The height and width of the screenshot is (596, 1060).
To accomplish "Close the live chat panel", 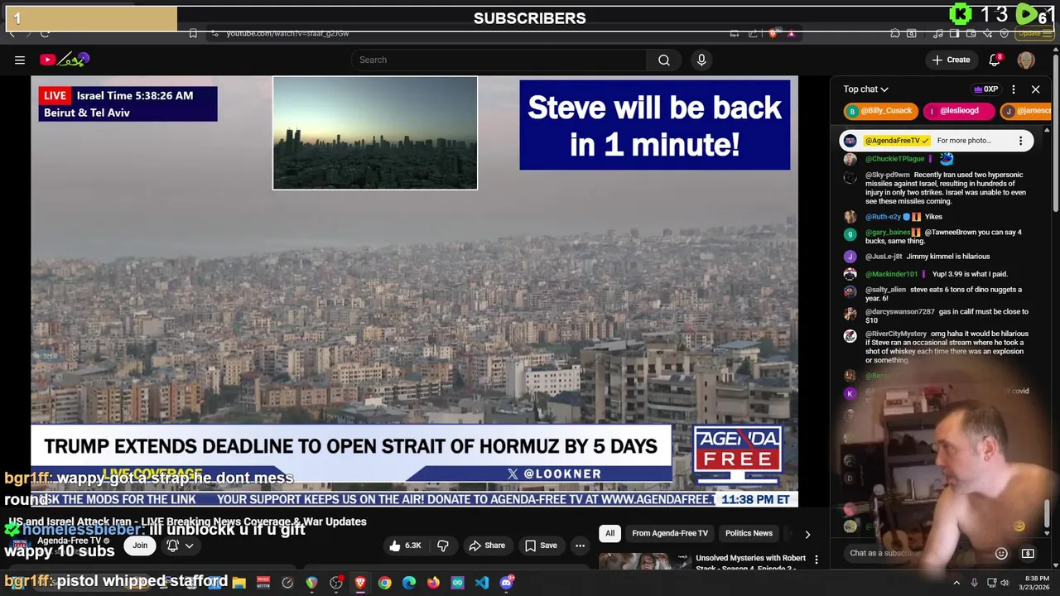I will click(x=1035, y=89).
